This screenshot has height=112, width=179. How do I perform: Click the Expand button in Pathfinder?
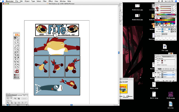pos(24,98)
